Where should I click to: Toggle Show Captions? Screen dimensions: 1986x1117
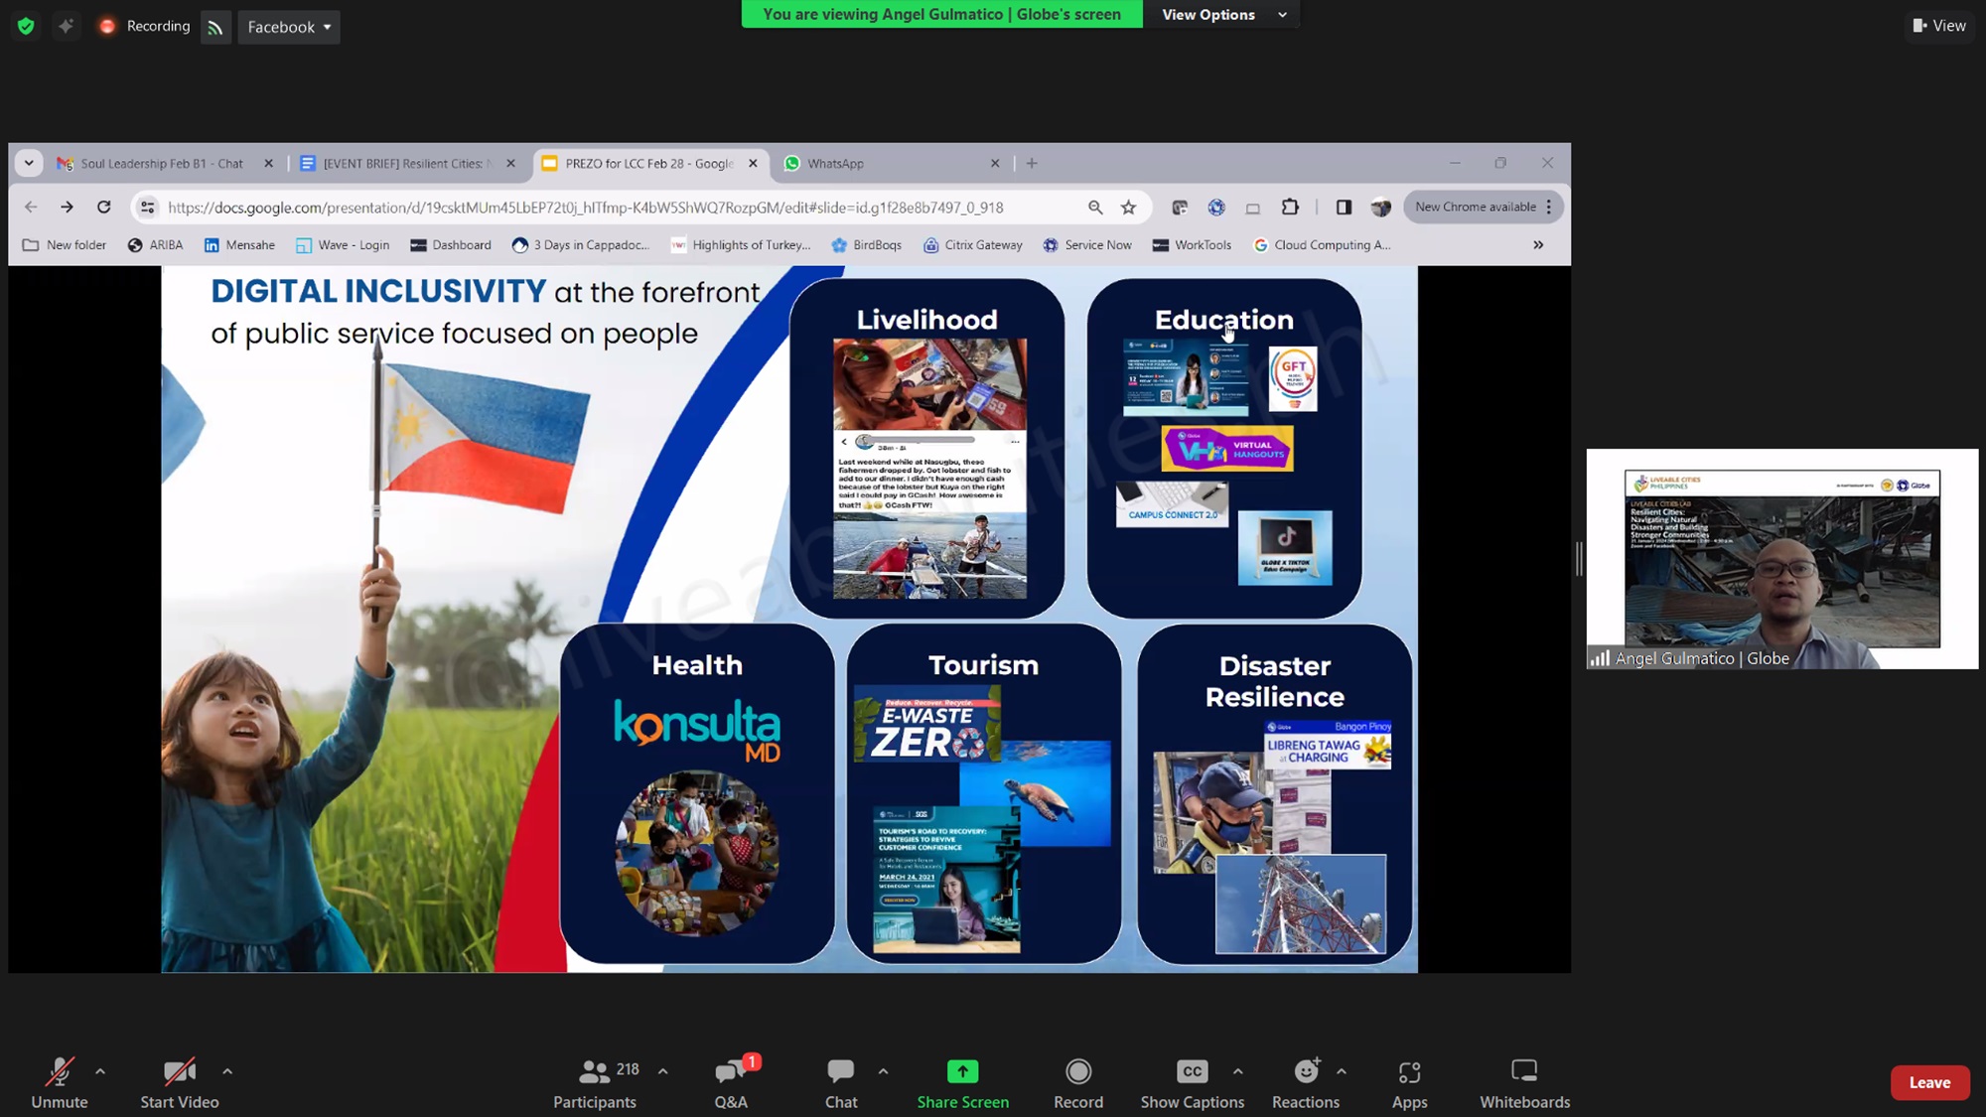click(x=1192, y=1083)
